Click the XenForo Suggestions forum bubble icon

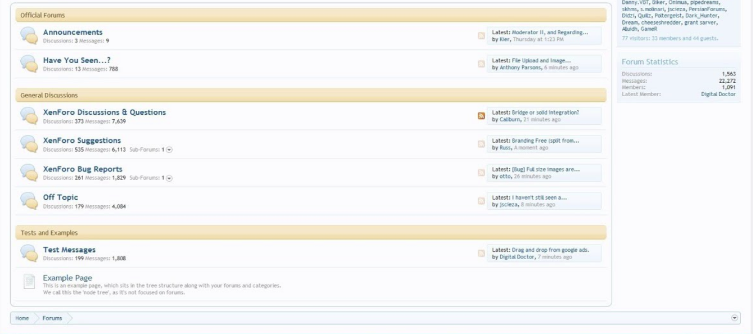click(29, 144)
